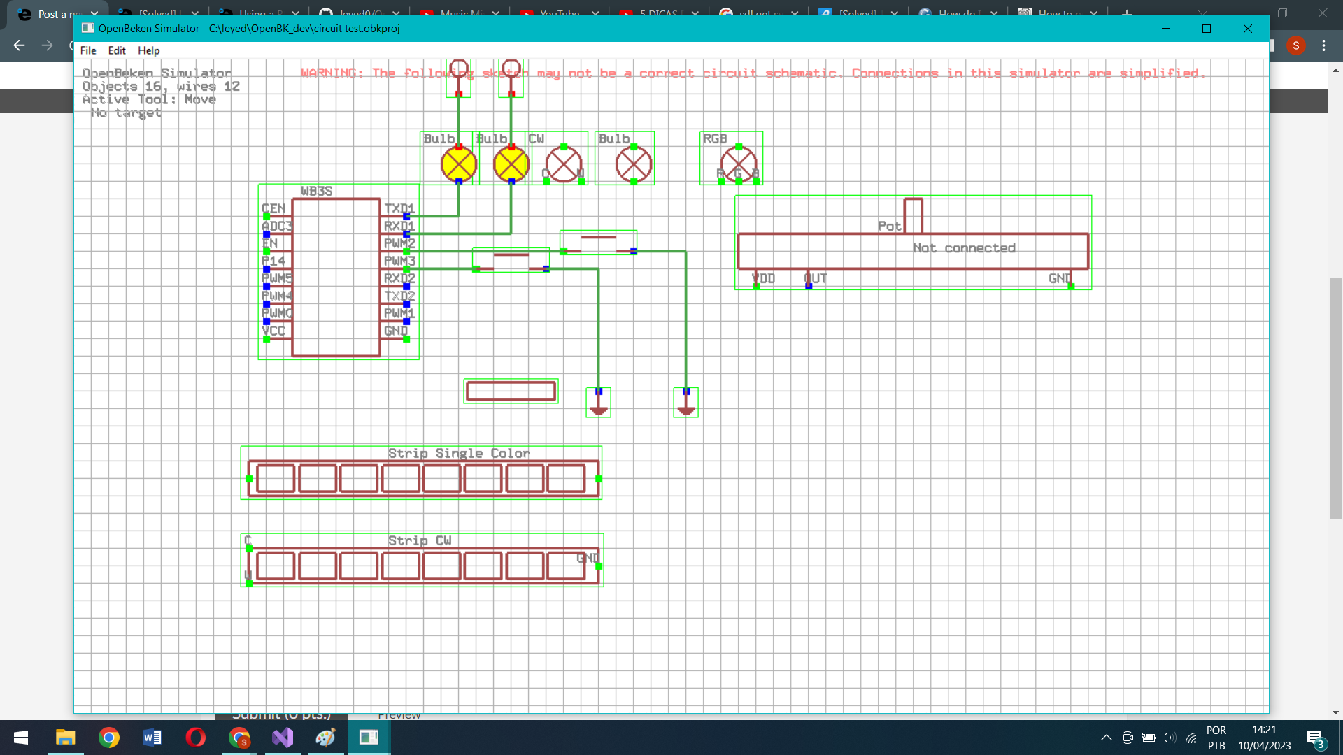
Task: Open the File menu
Action: coord(87,50)
